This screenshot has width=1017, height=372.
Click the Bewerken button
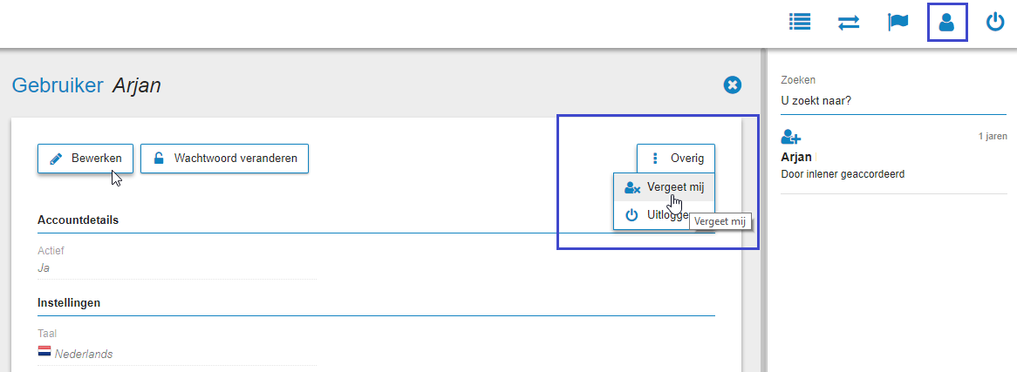coord(85,159)
